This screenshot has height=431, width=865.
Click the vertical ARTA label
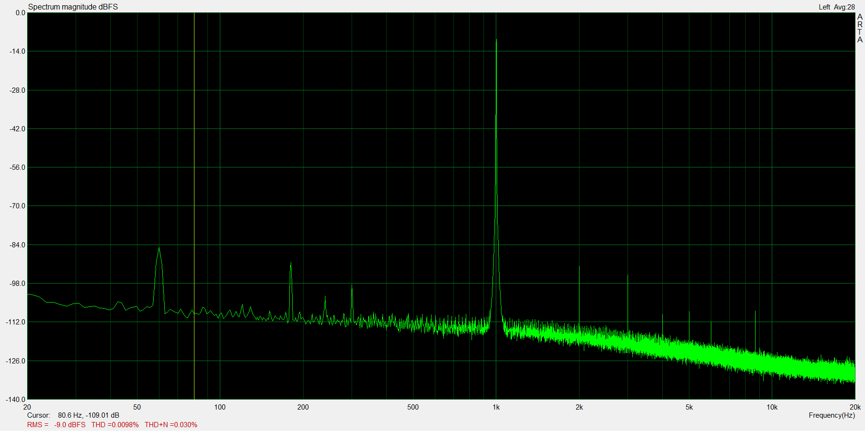[860, 28]
